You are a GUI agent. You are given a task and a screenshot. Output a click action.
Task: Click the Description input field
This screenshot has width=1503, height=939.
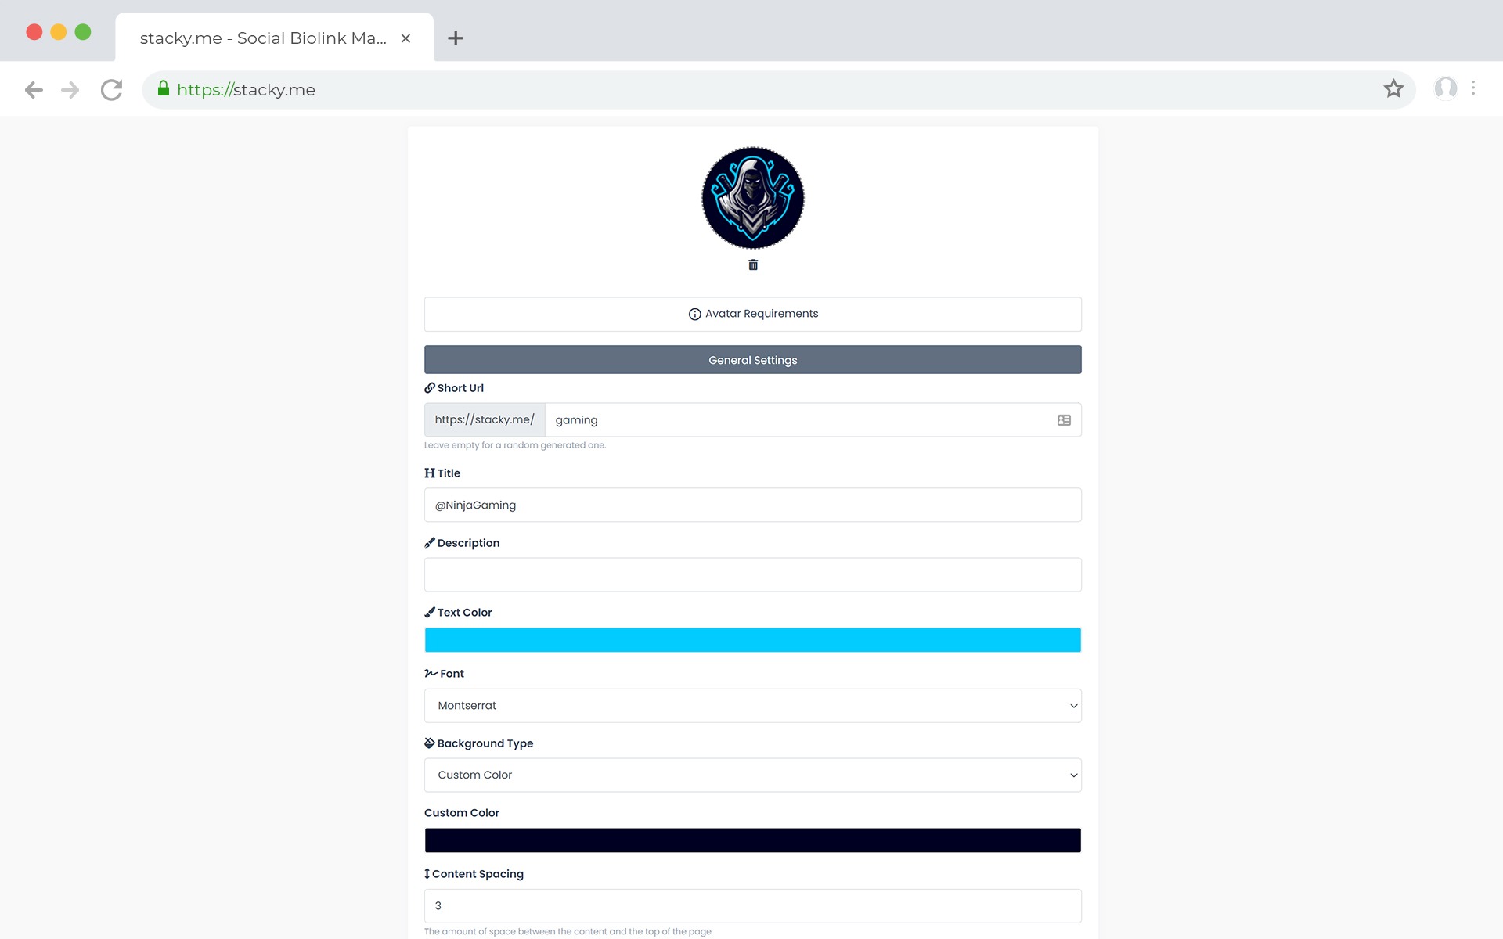pyautogui.click(x=752, y=575)
